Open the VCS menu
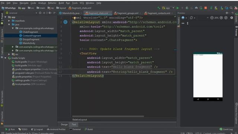238x134 pixels. [x=82, y=3]
